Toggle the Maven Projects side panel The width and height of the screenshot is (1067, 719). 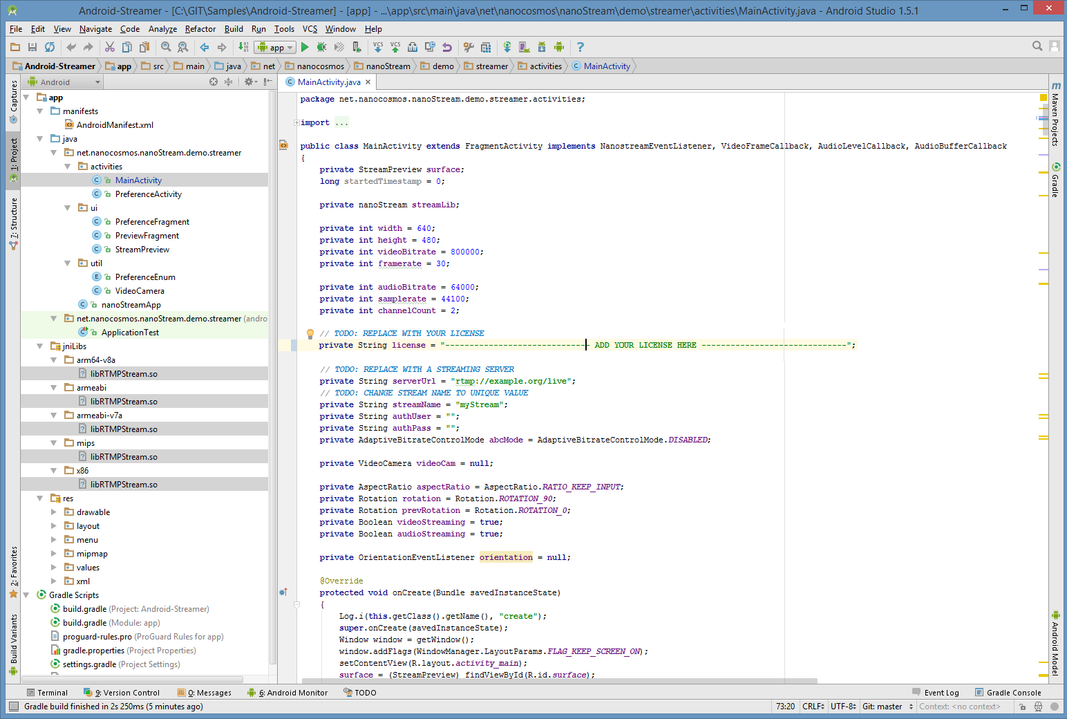(x=1055, y=114)
